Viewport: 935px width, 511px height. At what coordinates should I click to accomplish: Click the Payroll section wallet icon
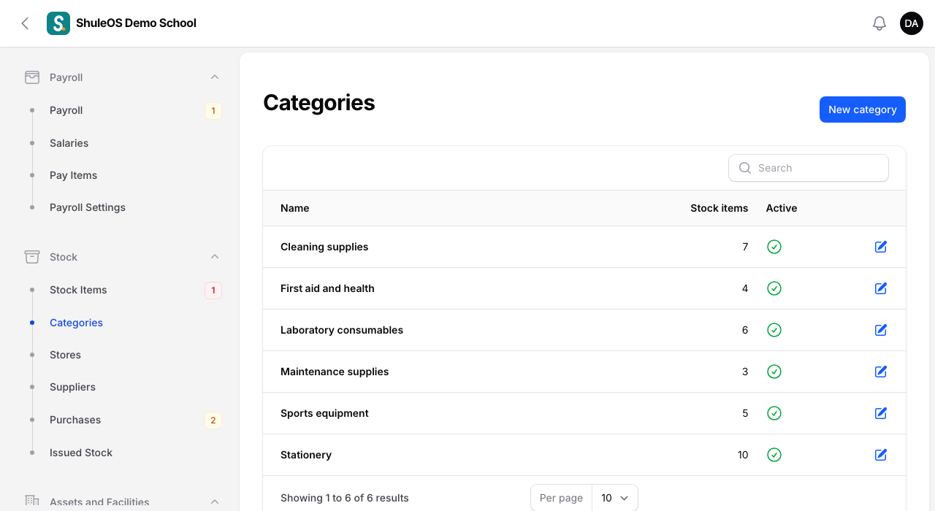coord(32,77)
